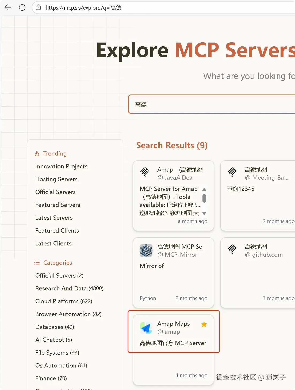Click the scrollbar thumb in Amap card description
Screen dimensions: 295x390
(x=204, y=198)
